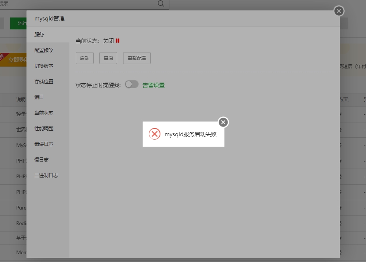Image resolution: width=366 pixels, height=262 pixels.
Task: Click the 世界 row in background list
Action: [13, 130]
